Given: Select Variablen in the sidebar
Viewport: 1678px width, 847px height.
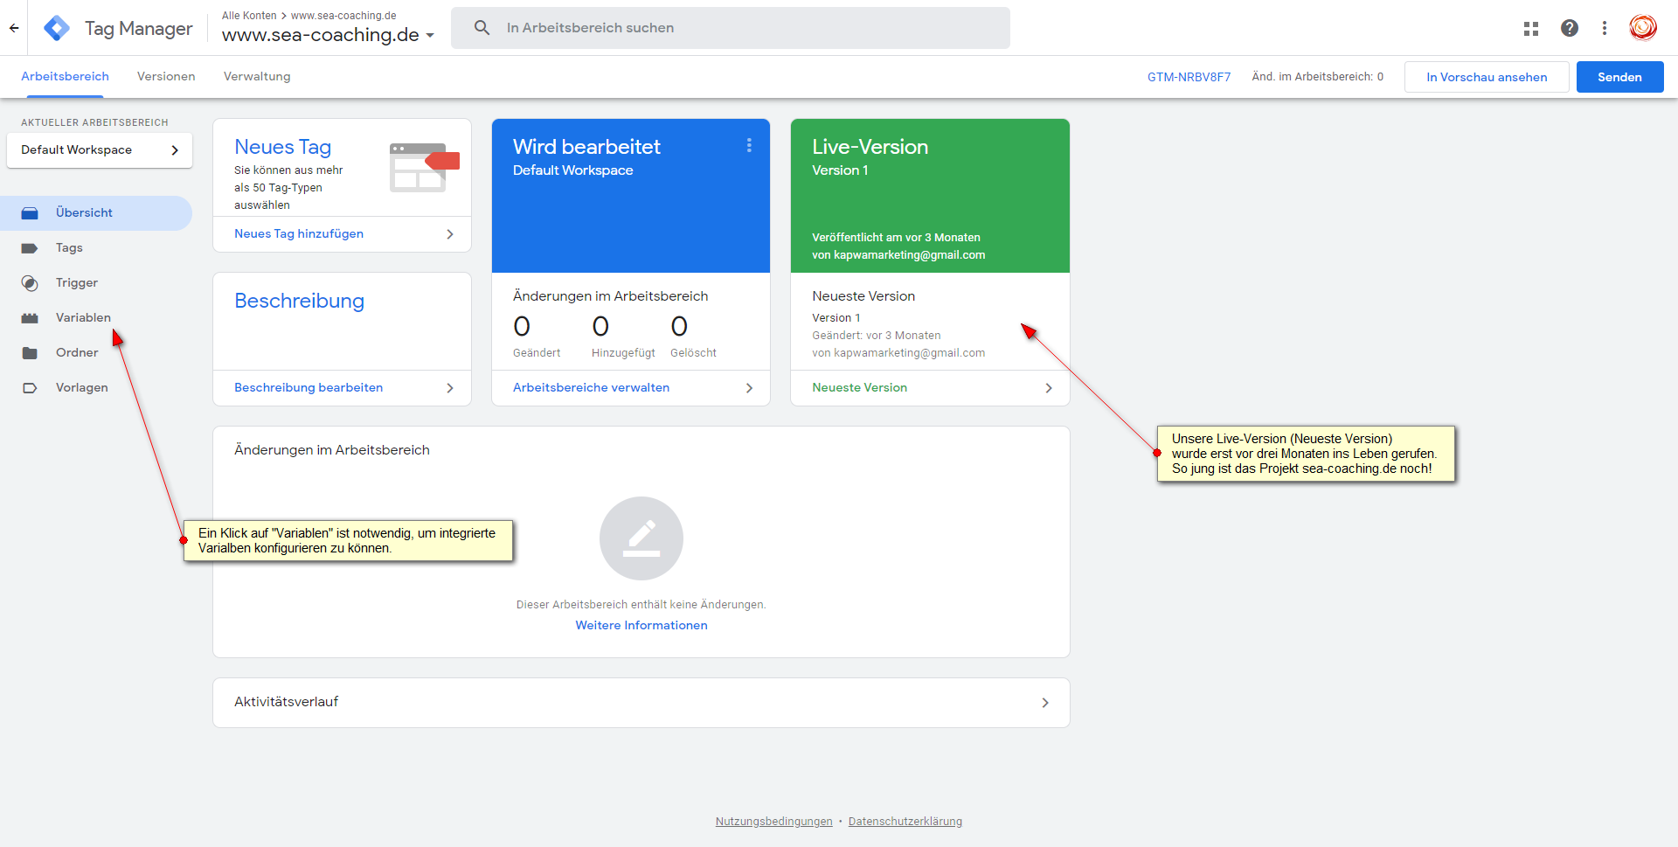Looking at the screenshot, I should point(83,318).
